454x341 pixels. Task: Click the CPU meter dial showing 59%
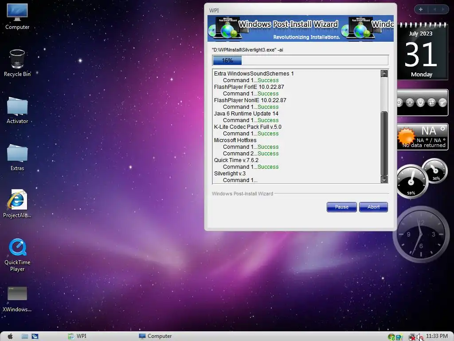(411, 181)
